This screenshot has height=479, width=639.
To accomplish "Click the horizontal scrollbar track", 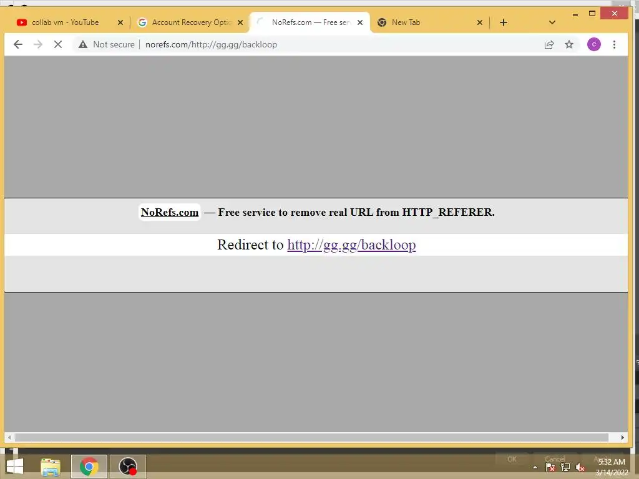I will click(312, 437).
